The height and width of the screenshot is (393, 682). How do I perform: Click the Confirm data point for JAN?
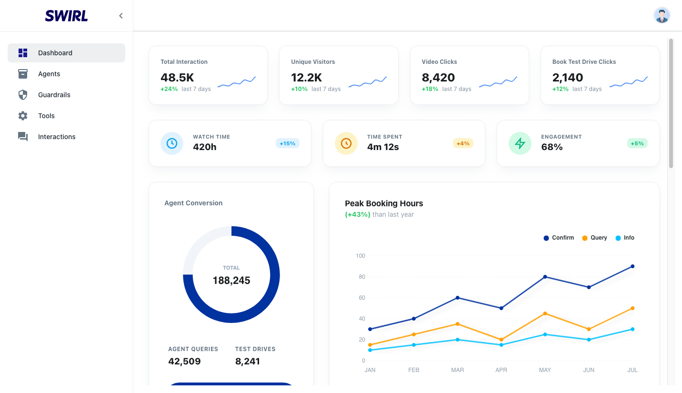click(x=370, y=329)
